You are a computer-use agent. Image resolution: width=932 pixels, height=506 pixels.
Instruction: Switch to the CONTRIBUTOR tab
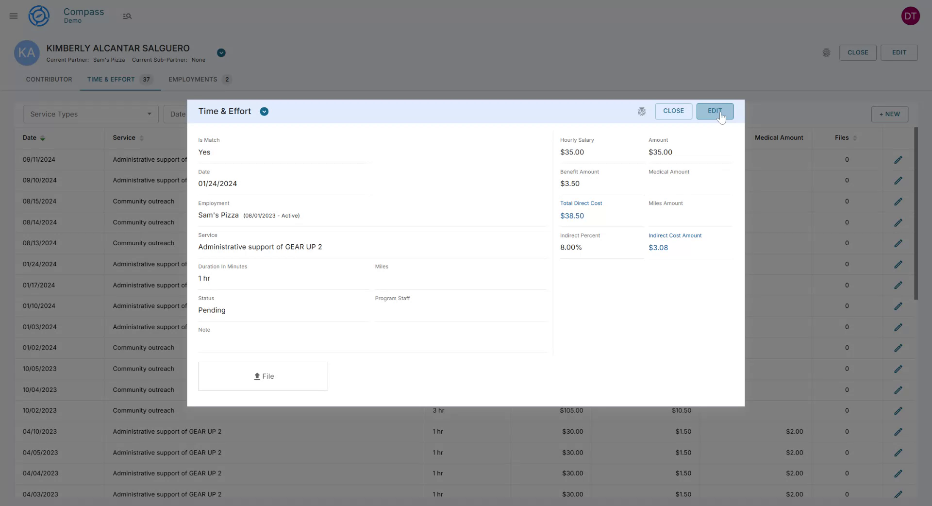coord(49,79)
